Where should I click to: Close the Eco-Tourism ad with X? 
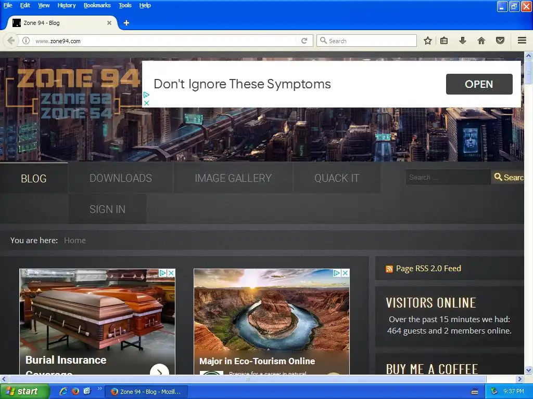coord(346,273)
